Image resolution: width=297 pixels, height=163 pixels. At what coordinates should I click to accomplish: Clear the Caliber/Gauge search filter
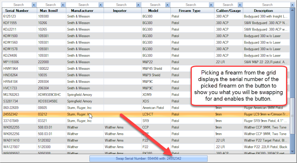click(240, 5)
